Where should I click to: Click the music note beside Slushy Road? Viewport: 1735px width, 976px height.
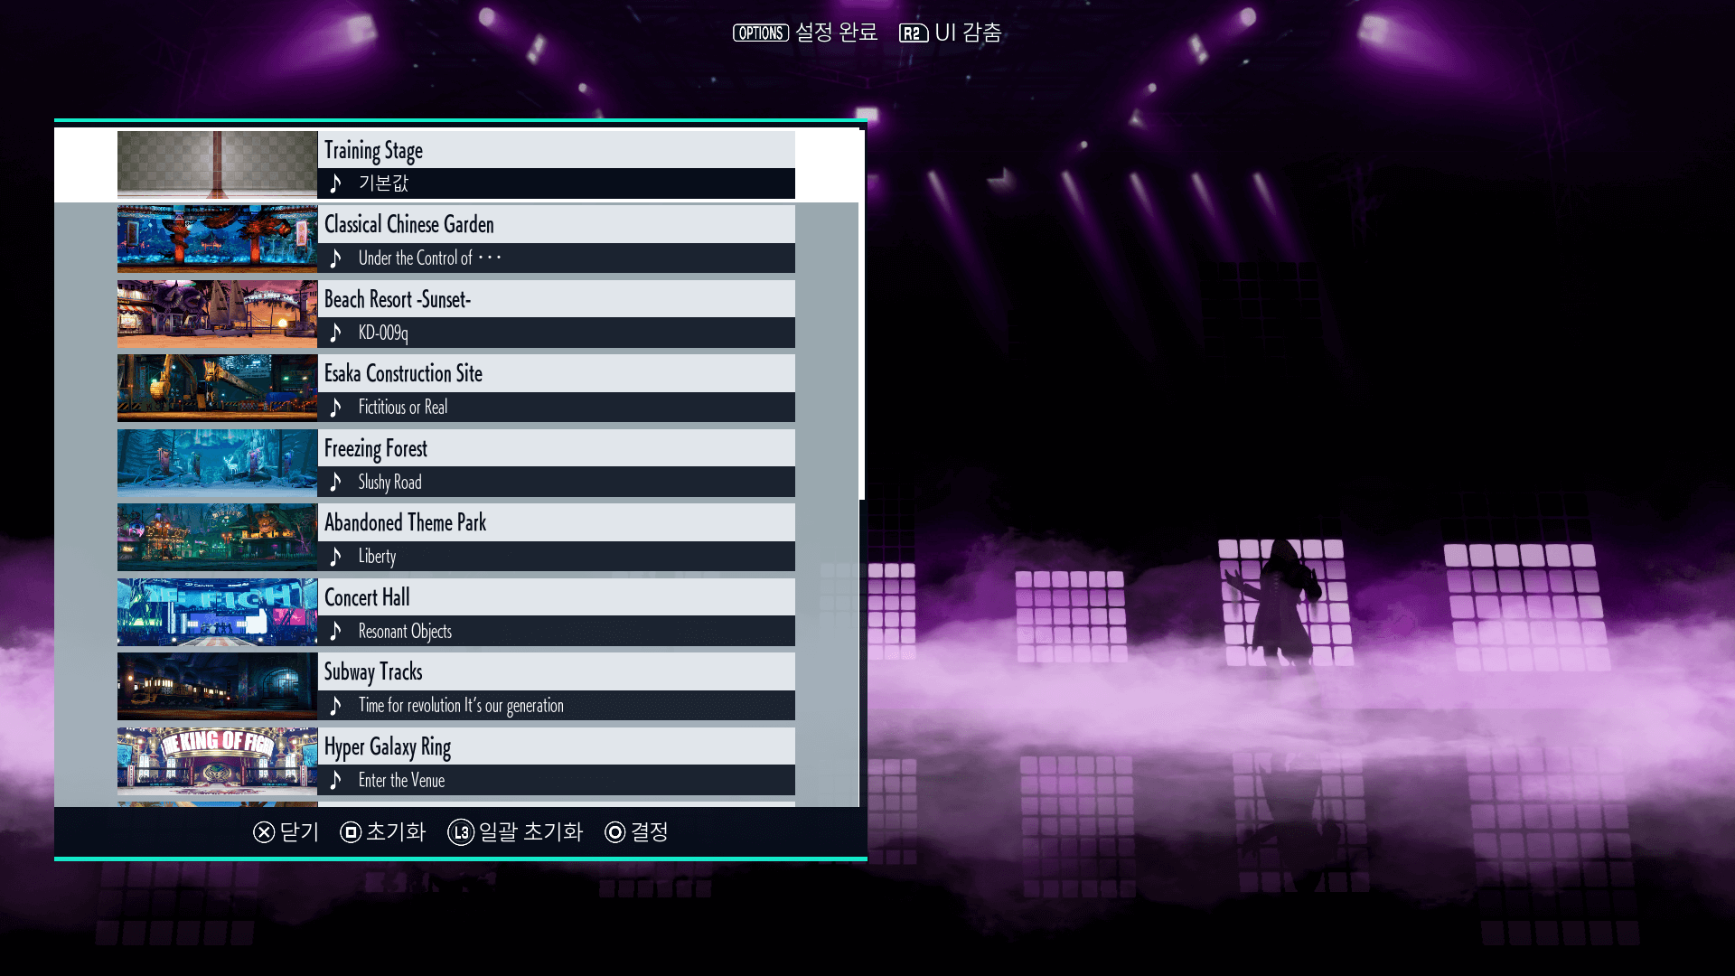click(336, 482)
